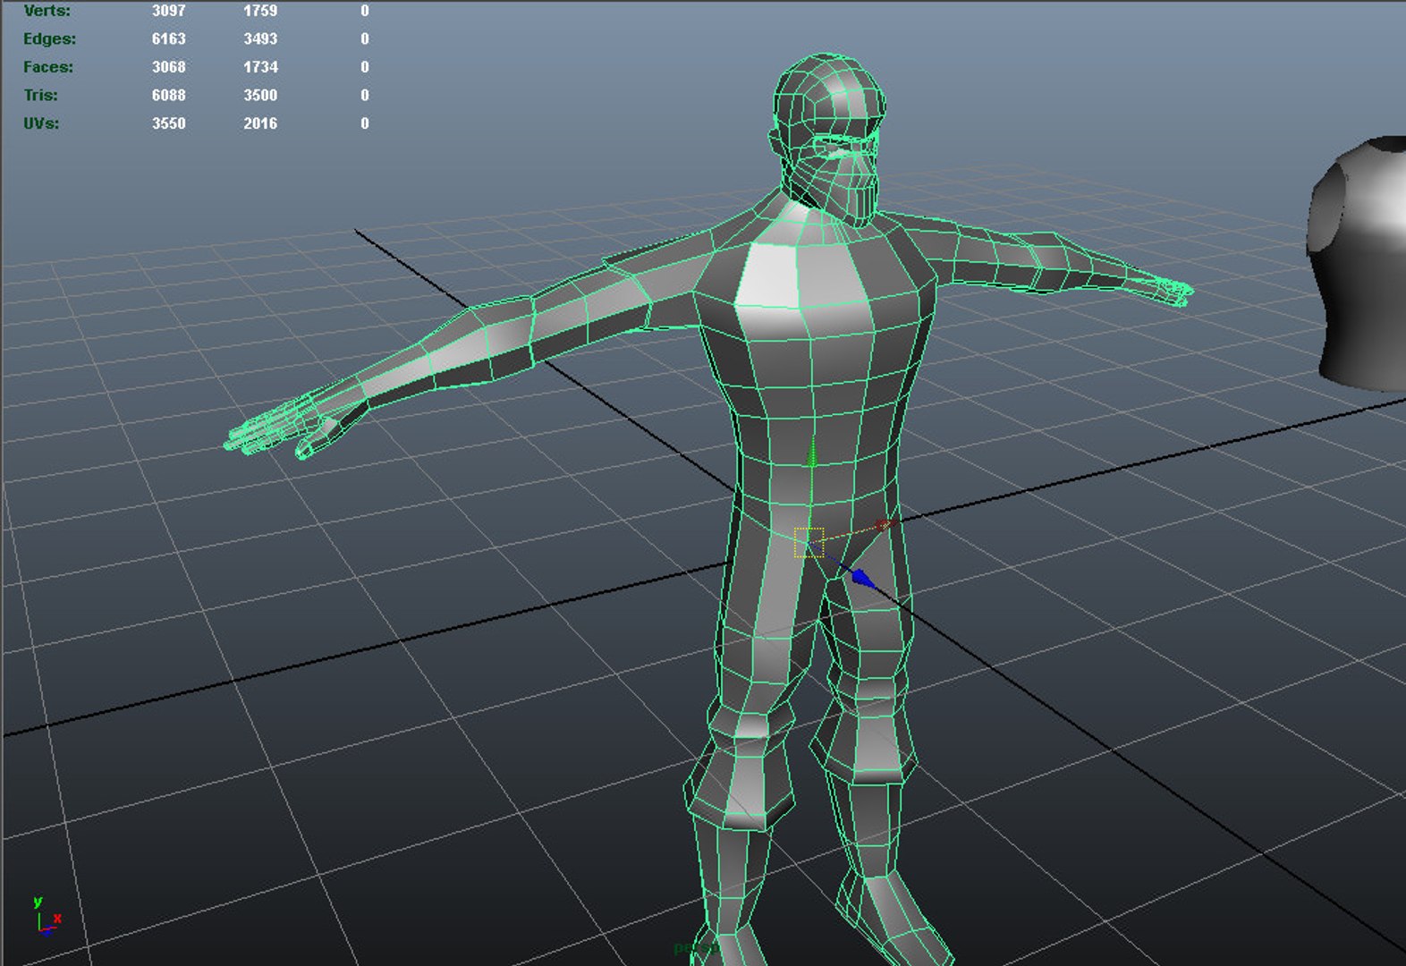Click the Verts total value 3097
The width and height of the screenshot is (1406, 966).
[x=168, y=11]
